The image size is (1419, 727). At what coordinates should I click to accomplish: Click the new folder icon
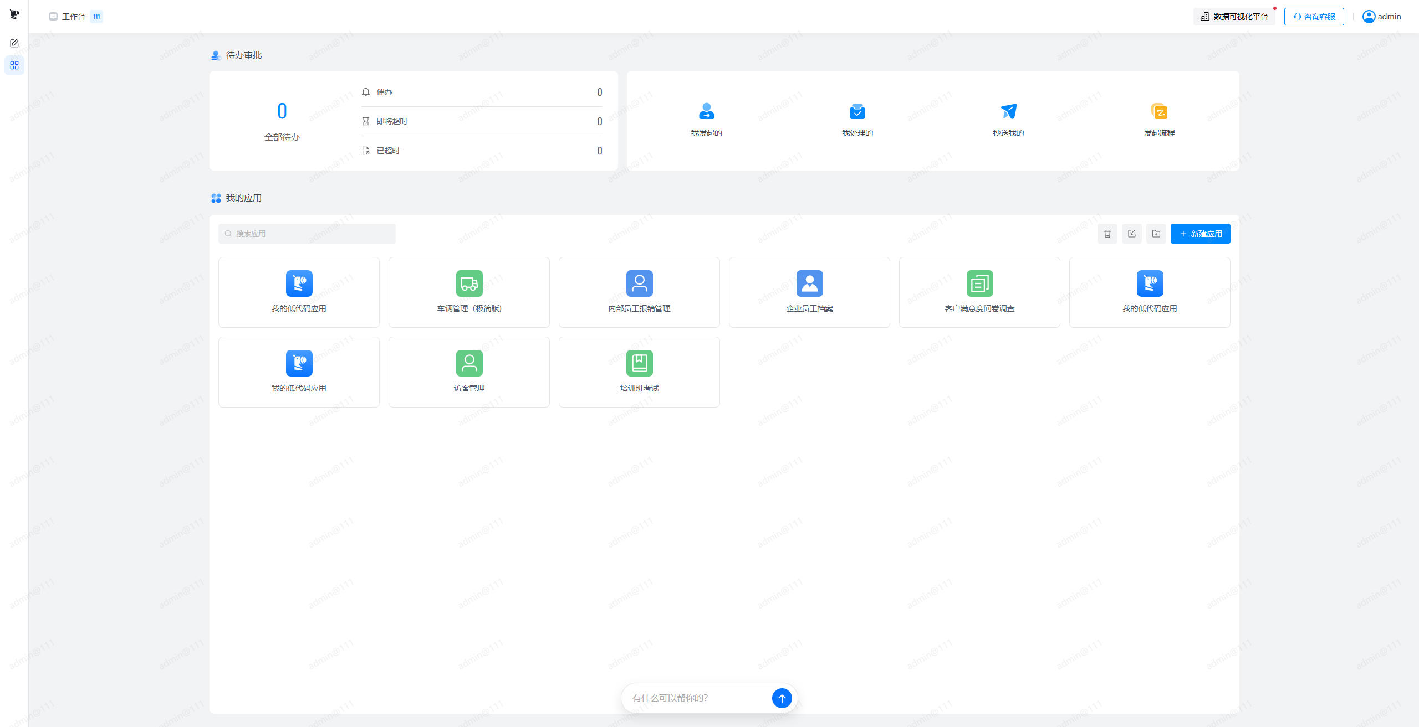pyautogui.click(x=1156, y=234)
